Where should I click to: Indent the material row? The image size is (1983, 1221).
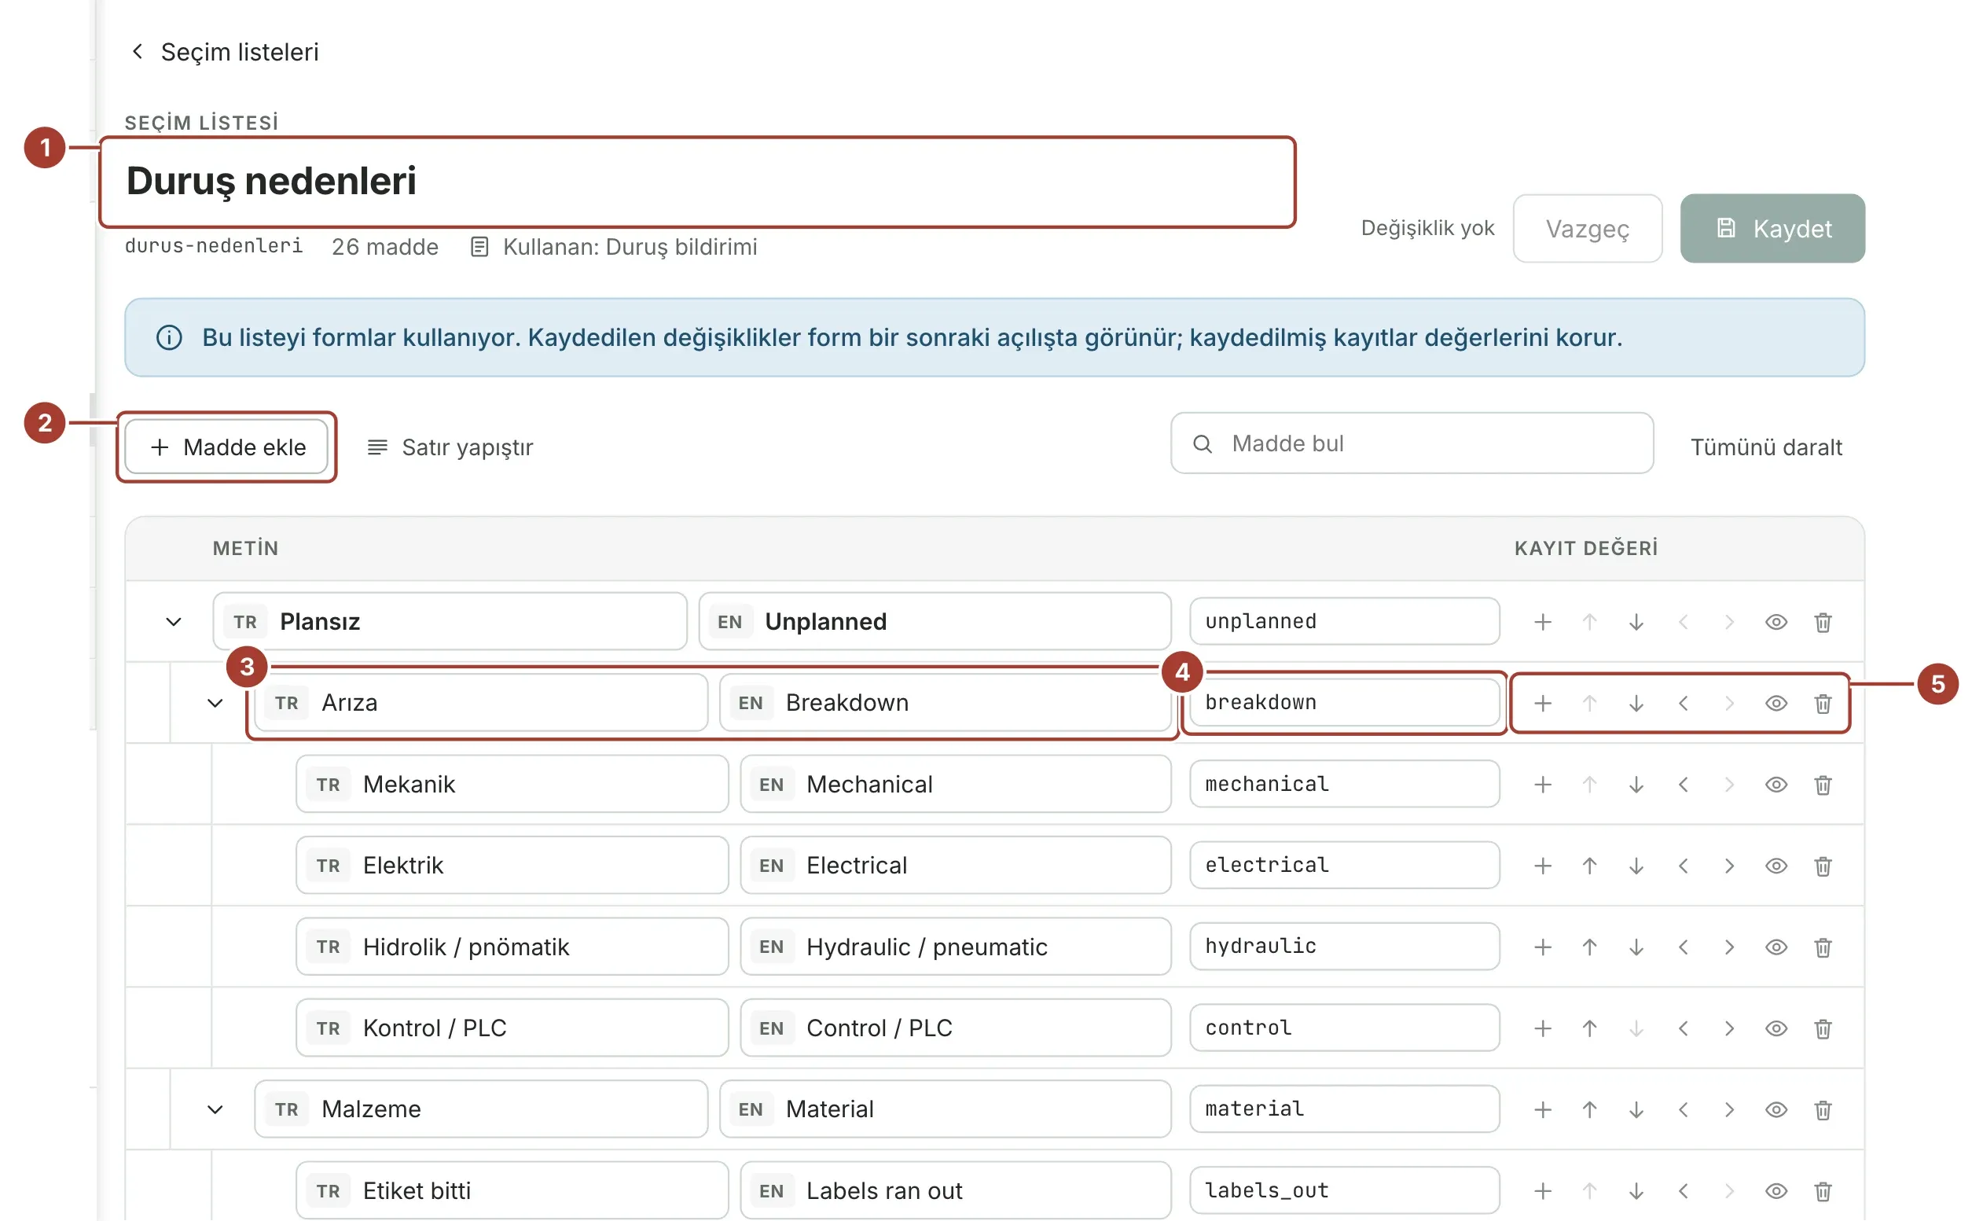(x=1729, y=1109)
